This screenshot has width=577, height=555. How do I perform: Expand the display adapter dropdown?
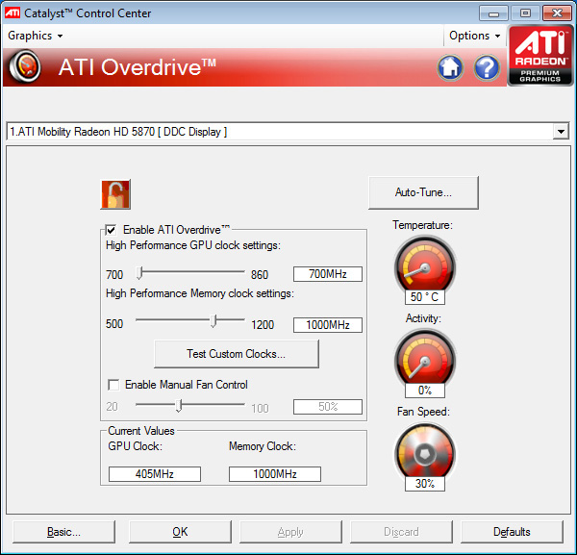pyautogui.click(x=561, y=132)
